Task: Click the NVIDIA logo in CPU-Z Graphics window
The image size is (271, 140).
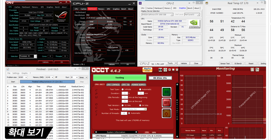Action: point(194,24)
